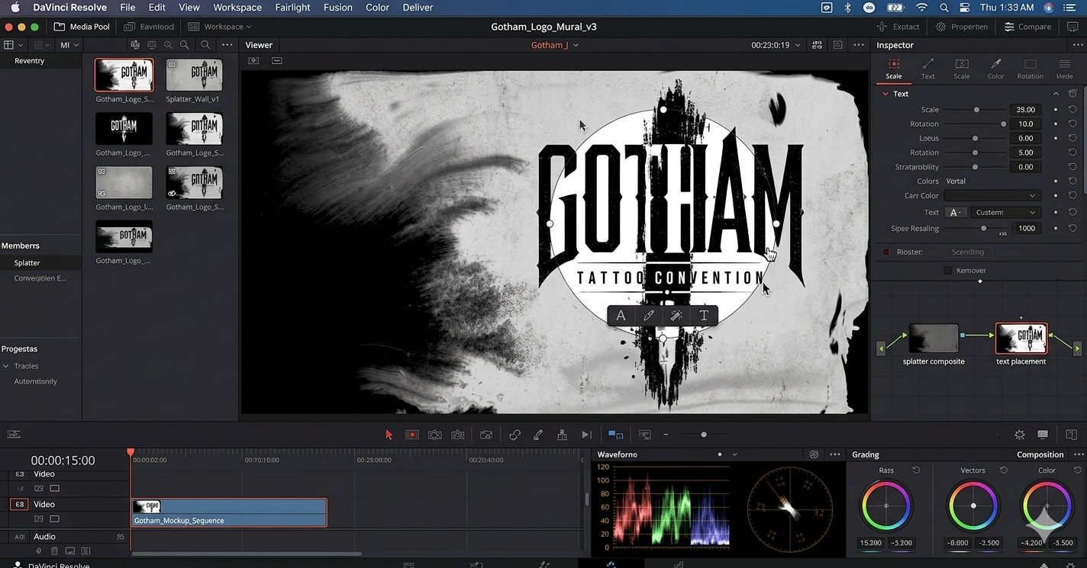Screen dimensions: 1087x568
Task: Click the Compare button
Action: coord(1027,27)
